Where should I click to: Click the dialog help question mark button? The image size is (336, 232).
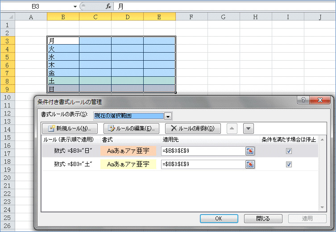(x=303, y=100)
